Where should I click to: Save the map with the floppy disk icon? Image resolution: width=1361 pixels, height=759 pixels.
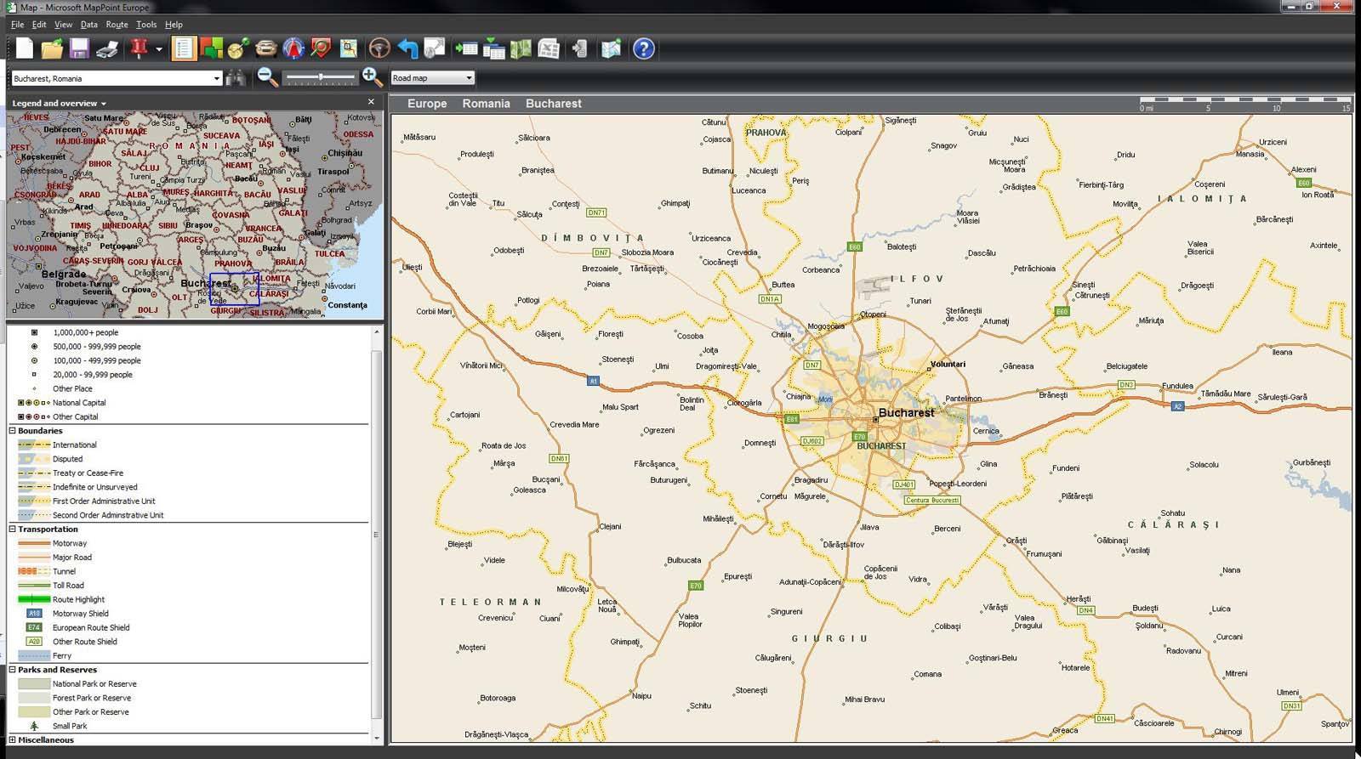click(x=79, y=48)
